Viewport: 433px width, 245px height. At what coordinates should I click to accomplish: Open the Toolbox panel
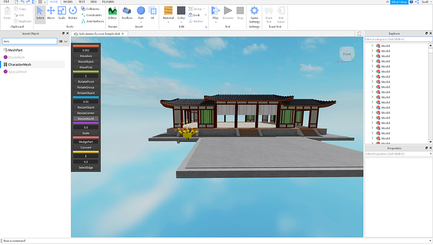[127, 13]
